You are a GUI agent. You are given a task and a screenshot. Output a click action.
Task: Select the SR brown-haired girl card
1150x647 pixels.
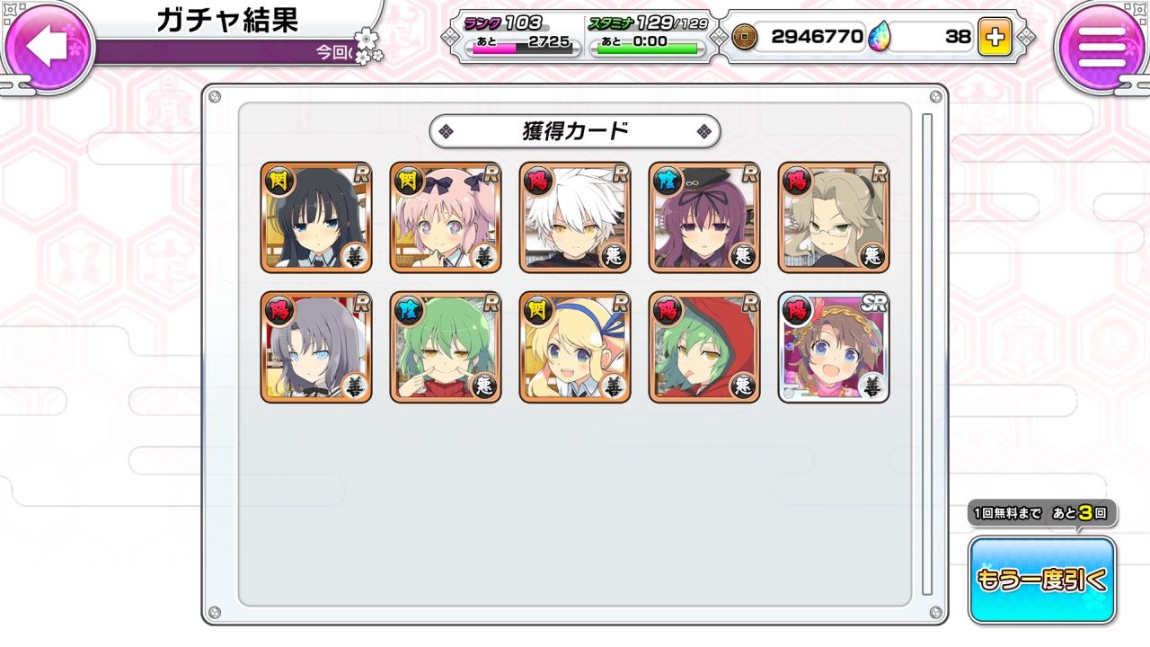coord(834,347)
